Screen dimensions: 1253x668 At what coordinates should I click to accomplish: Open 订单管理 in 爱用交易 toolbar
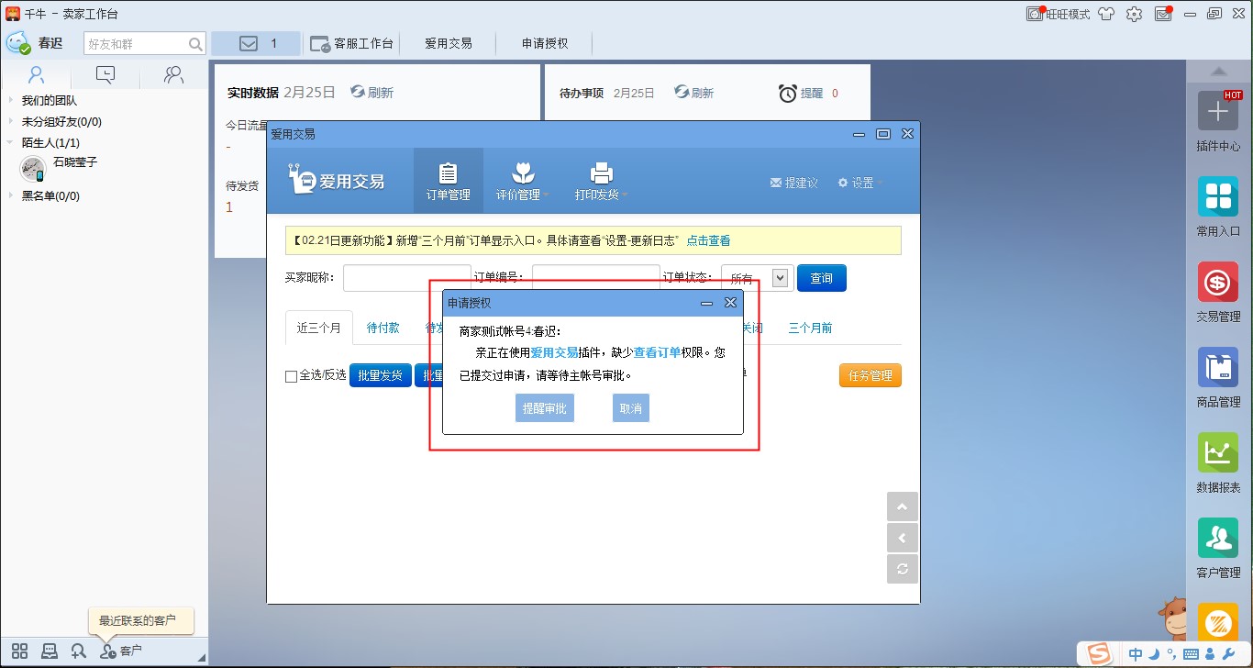(x=448, y=181)
